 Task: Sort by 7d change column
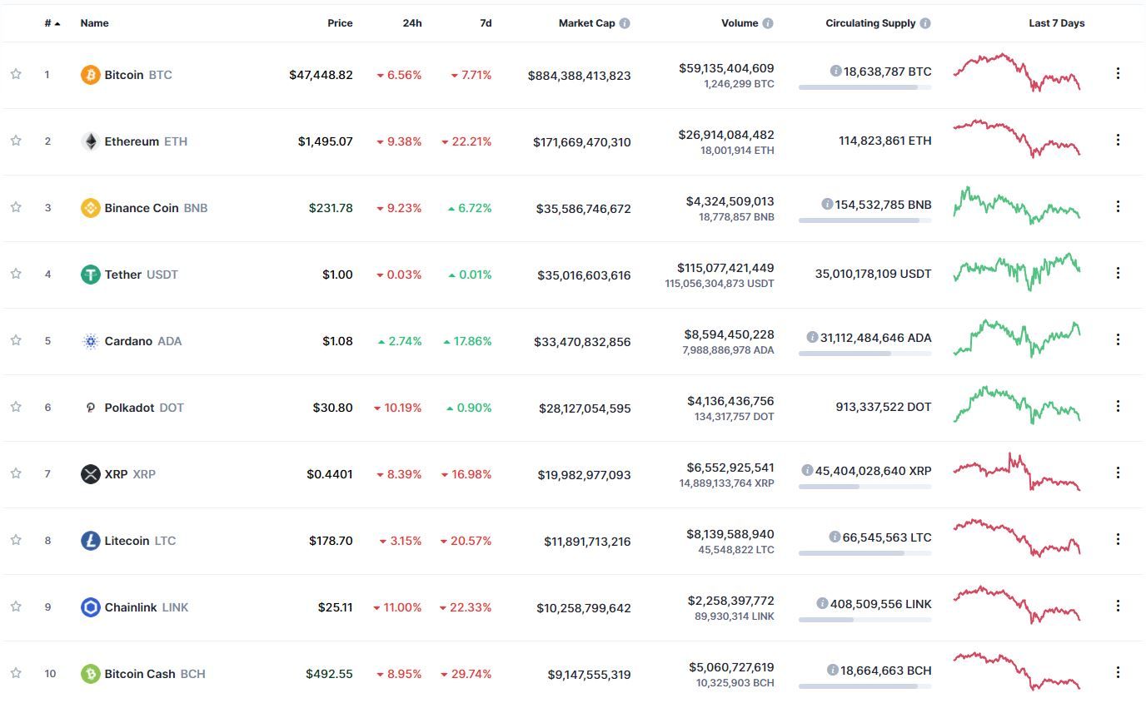[x=486, y=23]
